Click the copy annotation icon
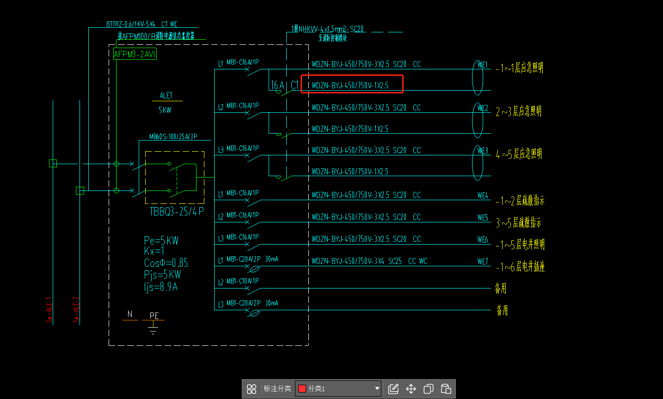The width and height of the screenshot is (663, 399). 429,389
